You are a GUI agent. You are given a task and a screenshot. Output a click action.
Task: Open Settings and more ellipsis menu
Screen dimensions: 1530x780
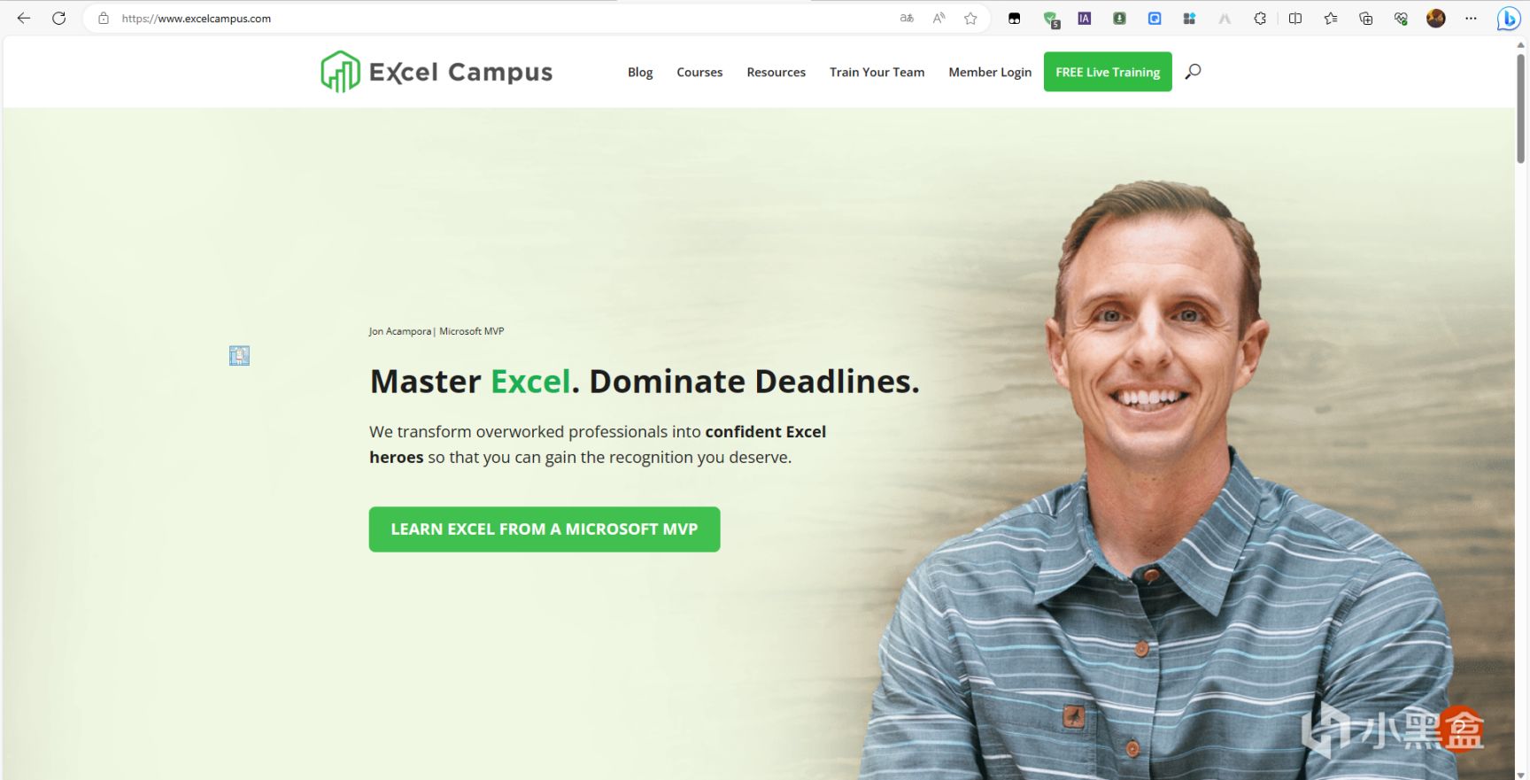(x=1471, y=18)
